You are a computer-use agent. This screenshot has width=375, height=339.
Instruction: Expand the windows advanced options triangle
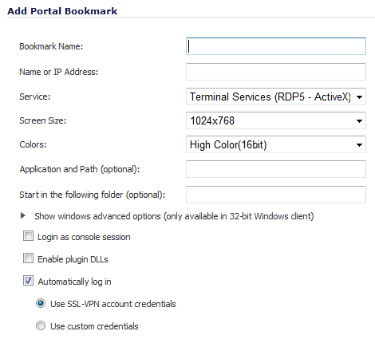[23, 215]
